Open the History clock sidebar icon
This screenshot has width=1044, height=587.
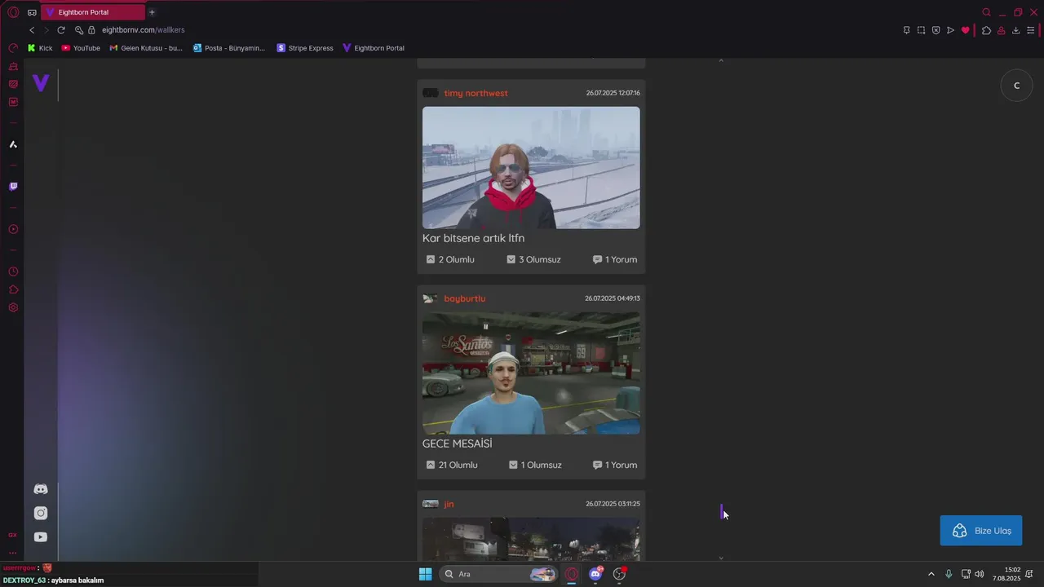click(x=13, y=271)
